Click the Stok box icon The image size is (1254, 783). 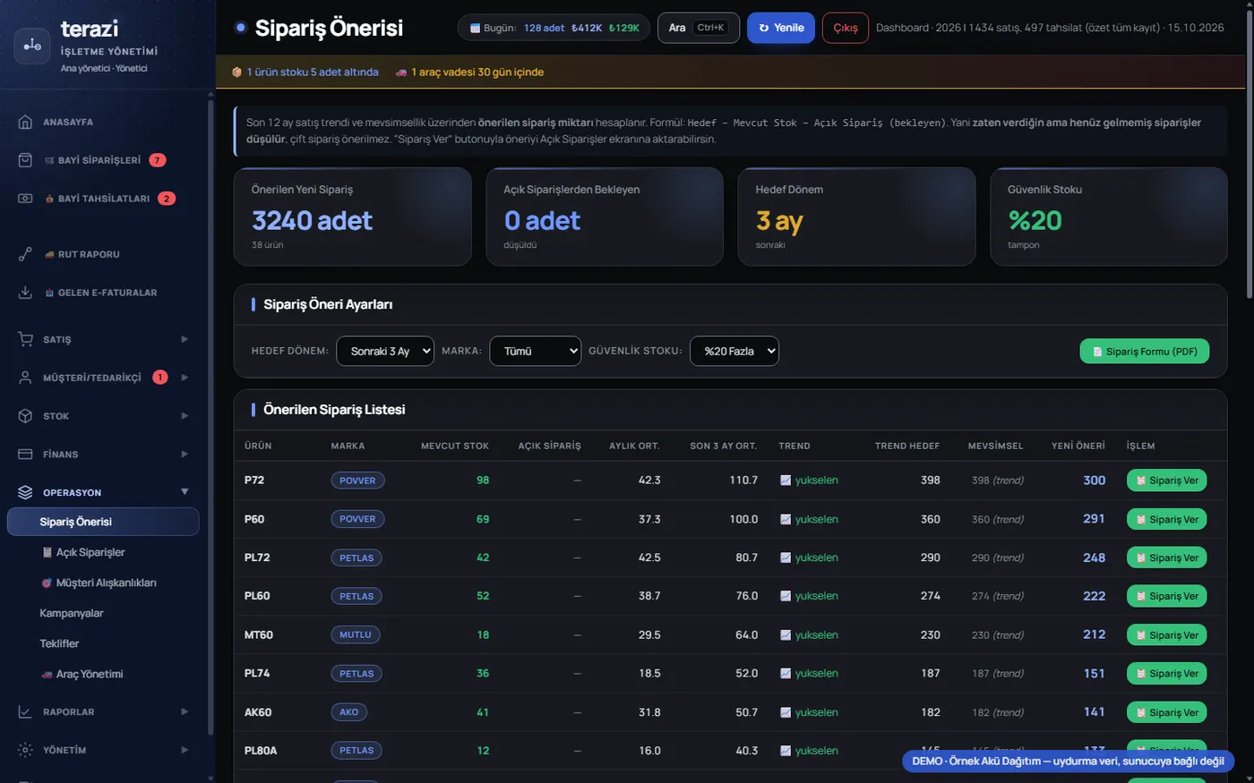[25, 416]
